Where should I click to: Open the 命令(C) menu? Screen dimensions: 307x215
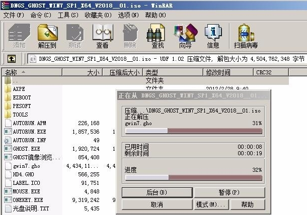(41, 15)
